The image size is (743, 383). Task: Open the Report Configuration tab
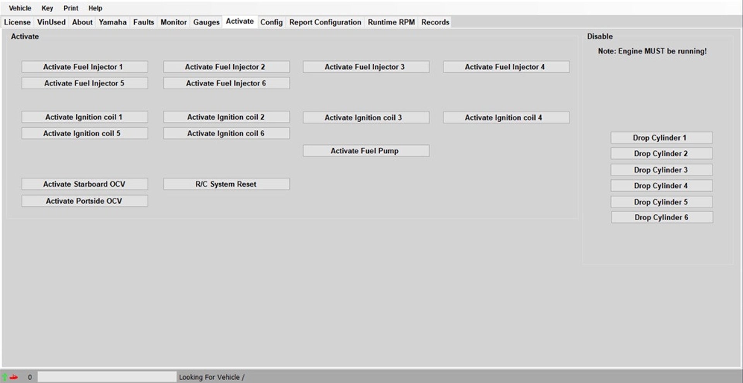click(x=325, y=22)
